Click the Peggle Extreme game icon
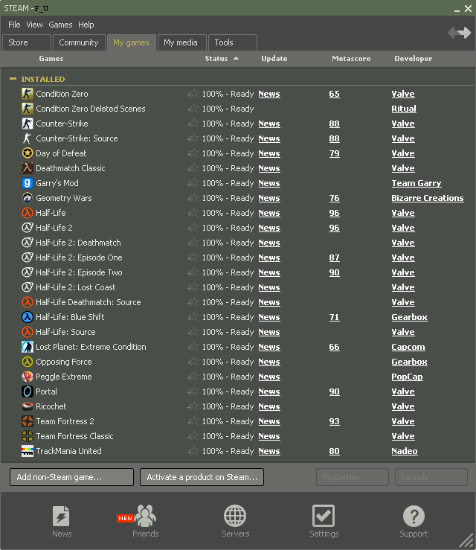The image size is (476, 550). coord(28,377)
